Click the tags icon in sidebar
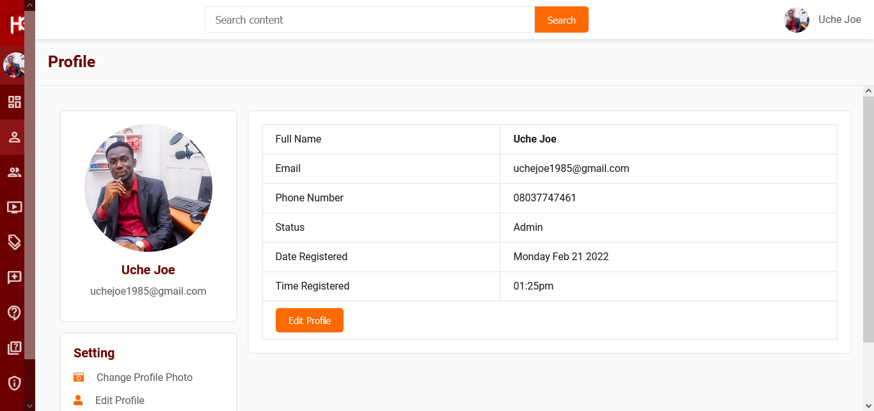 pyautogui.click(x=14, y=242)
